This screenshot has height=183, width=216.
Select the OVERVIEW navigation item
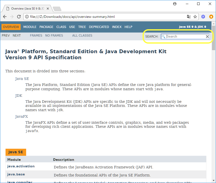point(11,27)
